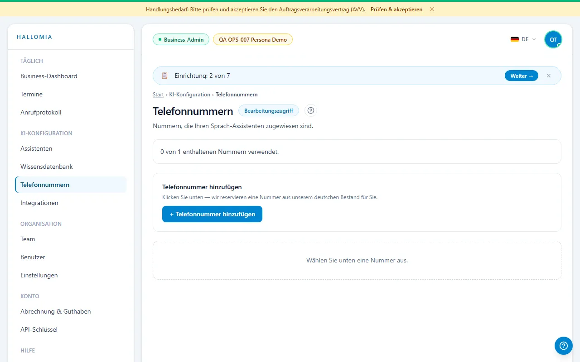Open the floating help chat button
Viewport: 580px width, 362px height.
(x=563, y=346)
